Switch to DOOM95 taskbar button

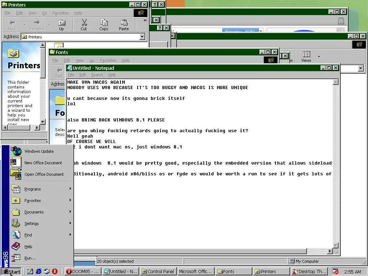pyautogui.click(x=82, y=272)
